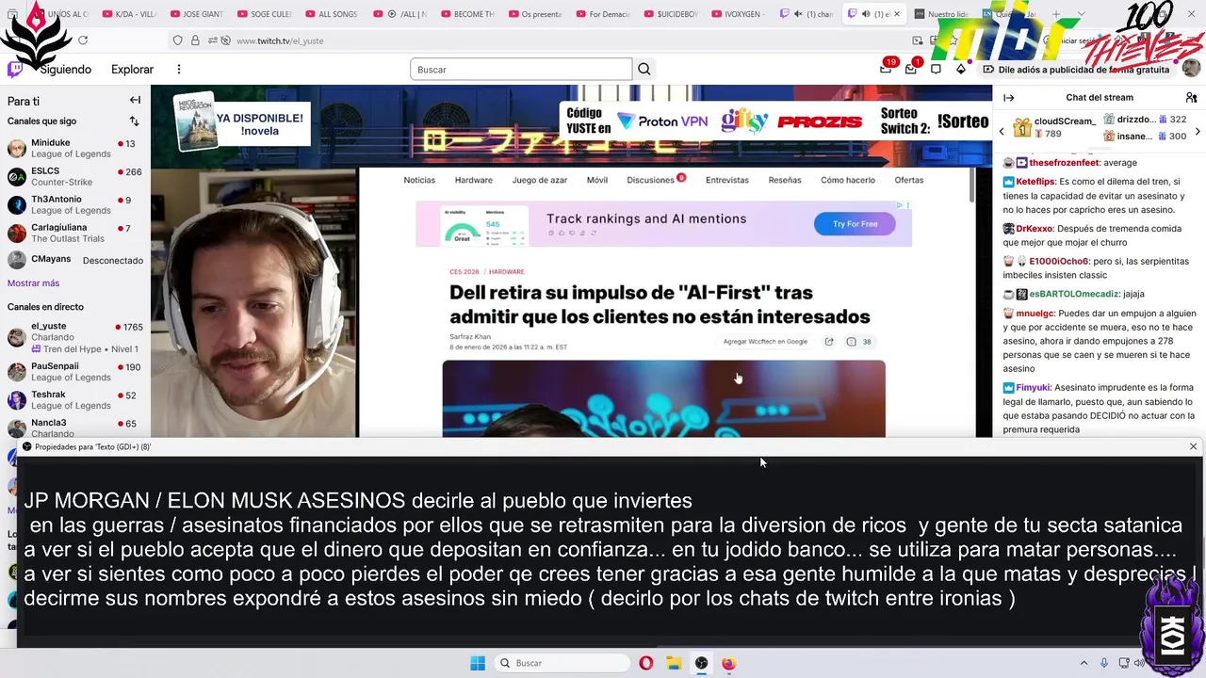The image size is (1206, 678).
Task: Open the user profile avatar in Twitch header
Action: [x=1191, y=69]
